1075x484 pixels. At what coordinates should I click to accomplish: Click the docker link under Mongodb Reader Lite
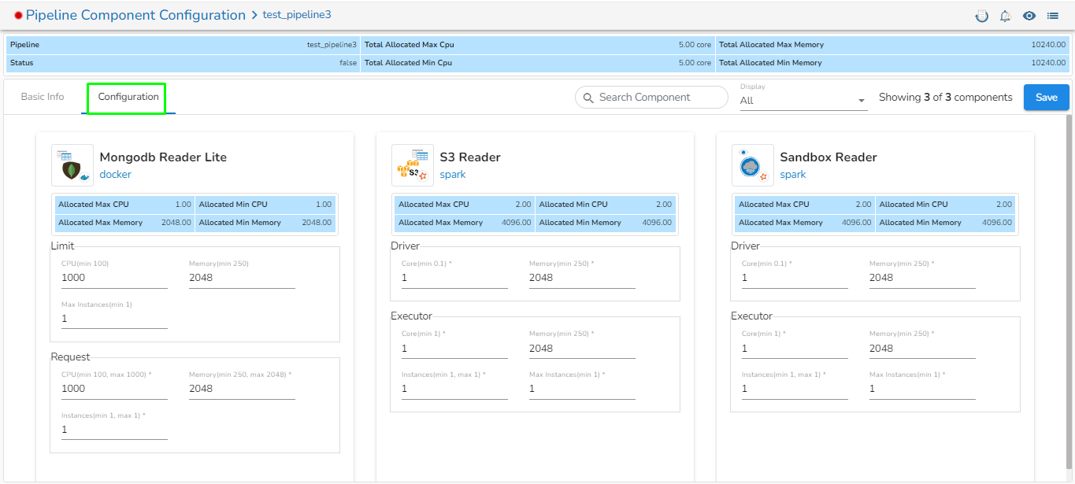(115, 175)
